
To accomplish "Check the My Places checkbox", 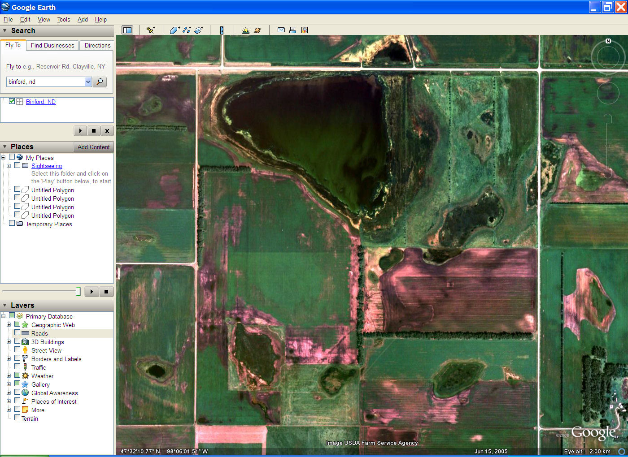I will (12, 157).
